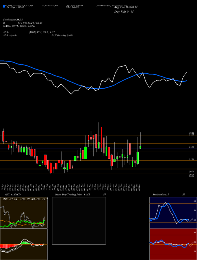The width and height of the screenshot is (197, 260).
Task: Click the '(MGR) 37.1, 25.5, 11.7' ADX values
Action: (42, 32)
